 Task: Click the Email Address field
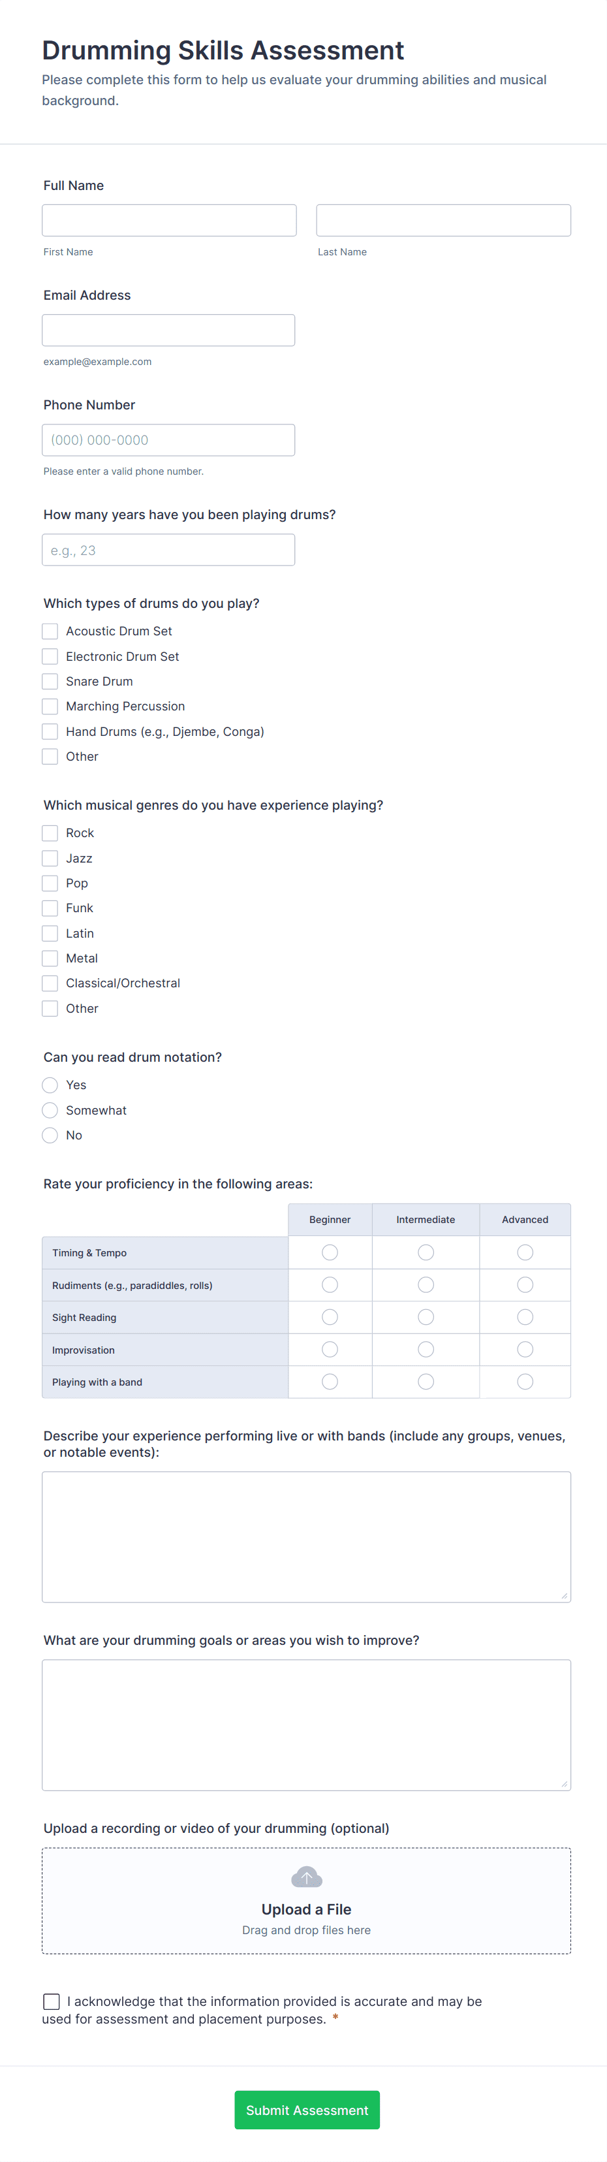(x=168, y=329)
